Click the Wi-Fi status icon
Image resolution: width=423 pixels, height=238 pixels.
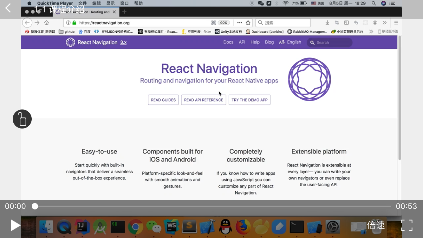click(x=286, y=3)
